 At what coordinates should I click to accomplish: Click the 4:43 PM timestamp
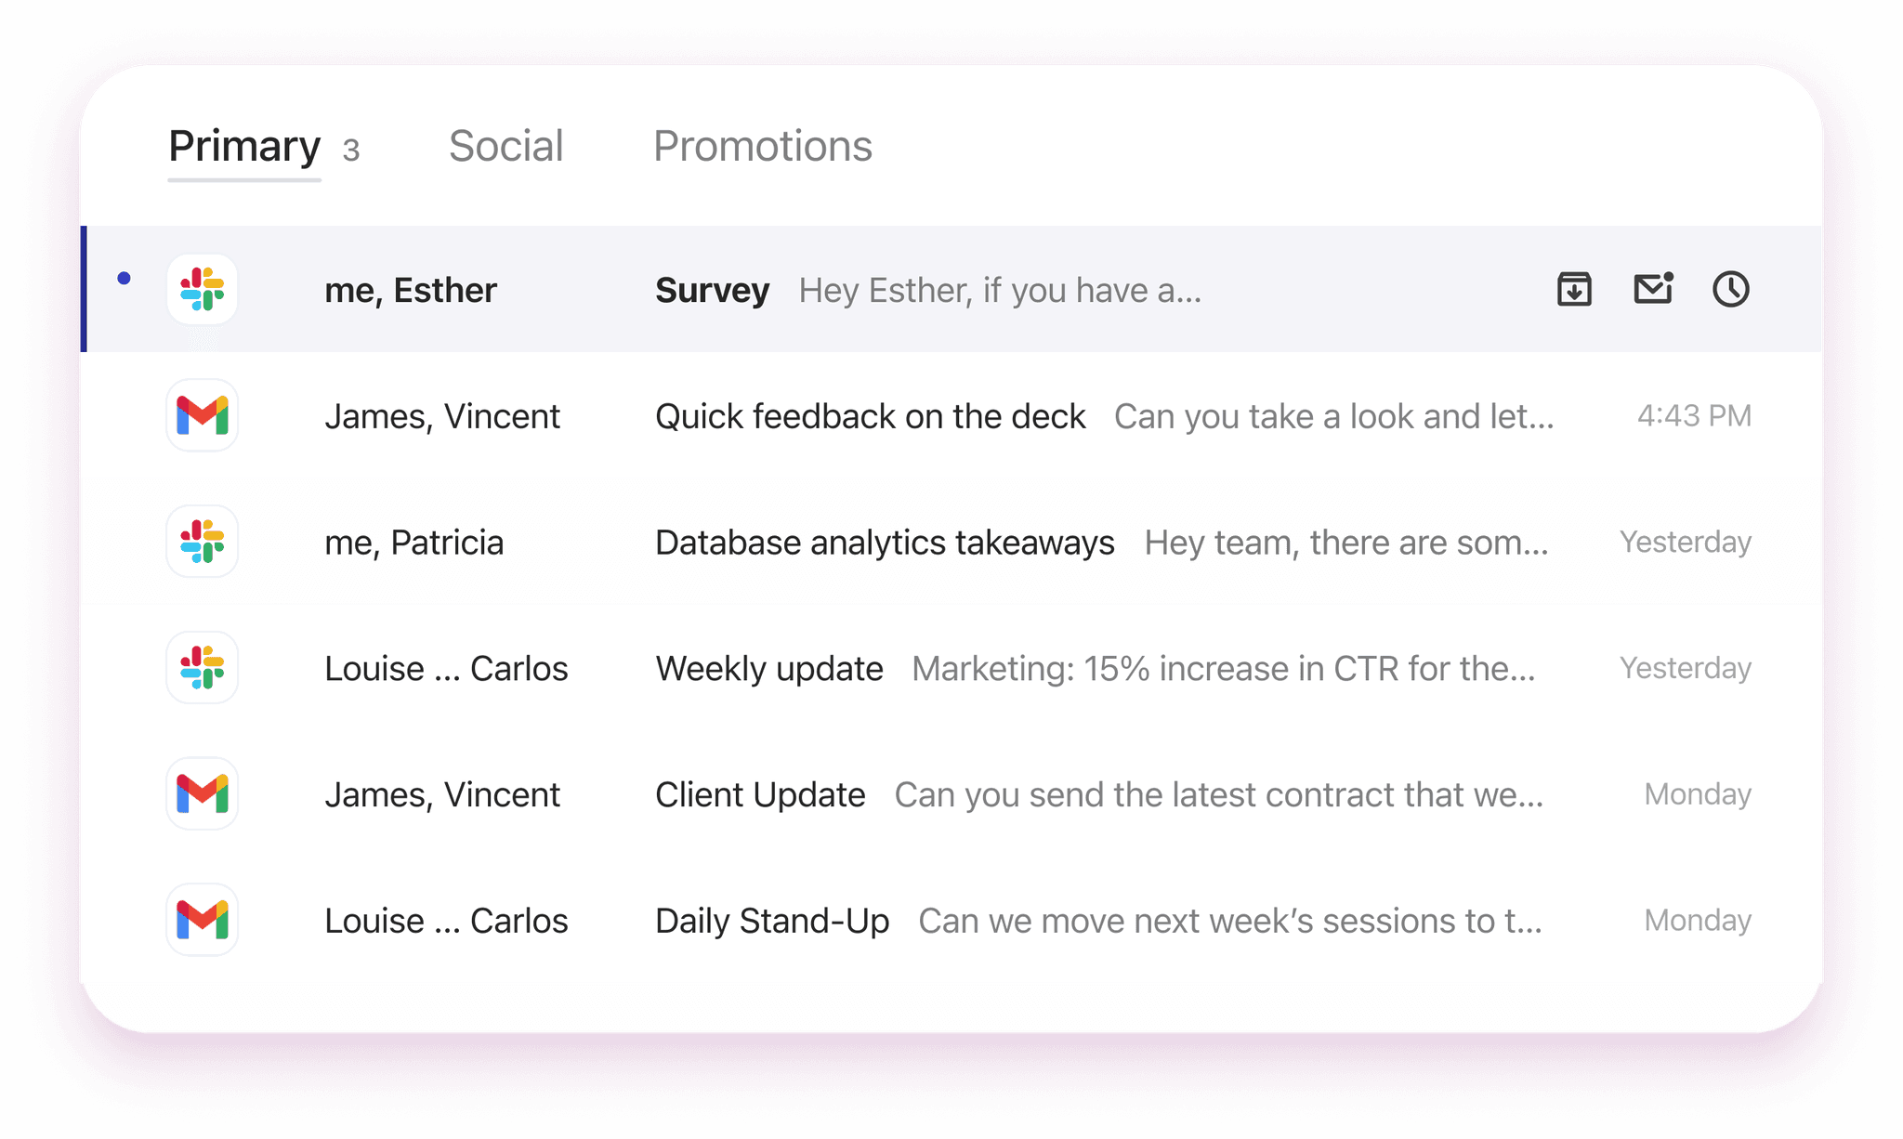click(x=1694, y=415)
